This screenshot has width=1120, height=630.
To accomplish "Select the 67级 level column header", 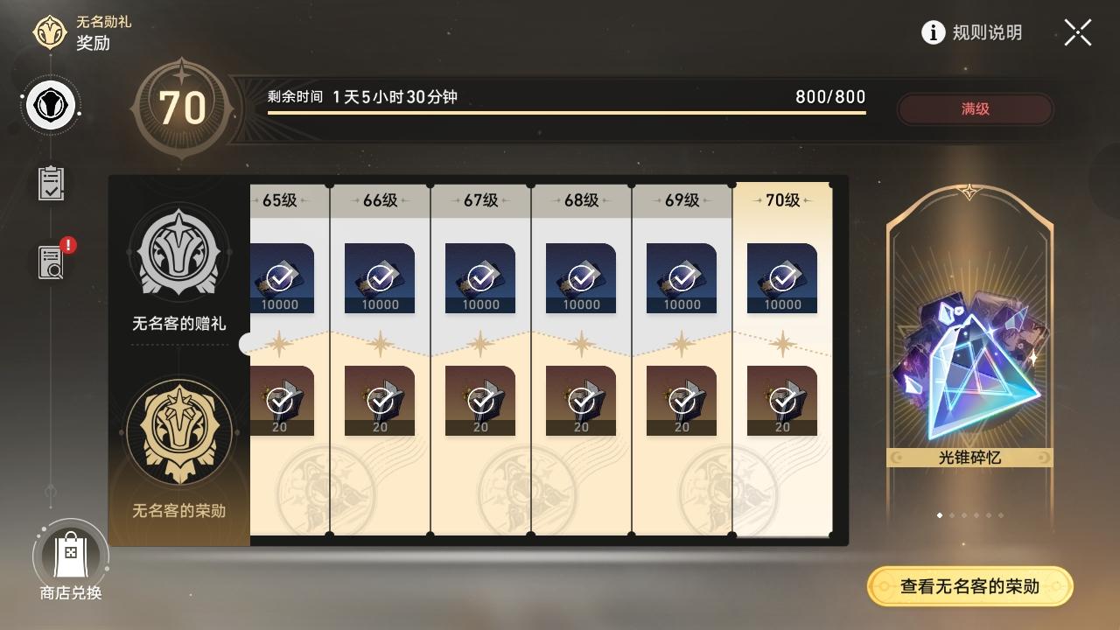I will [x=480, y=200].
